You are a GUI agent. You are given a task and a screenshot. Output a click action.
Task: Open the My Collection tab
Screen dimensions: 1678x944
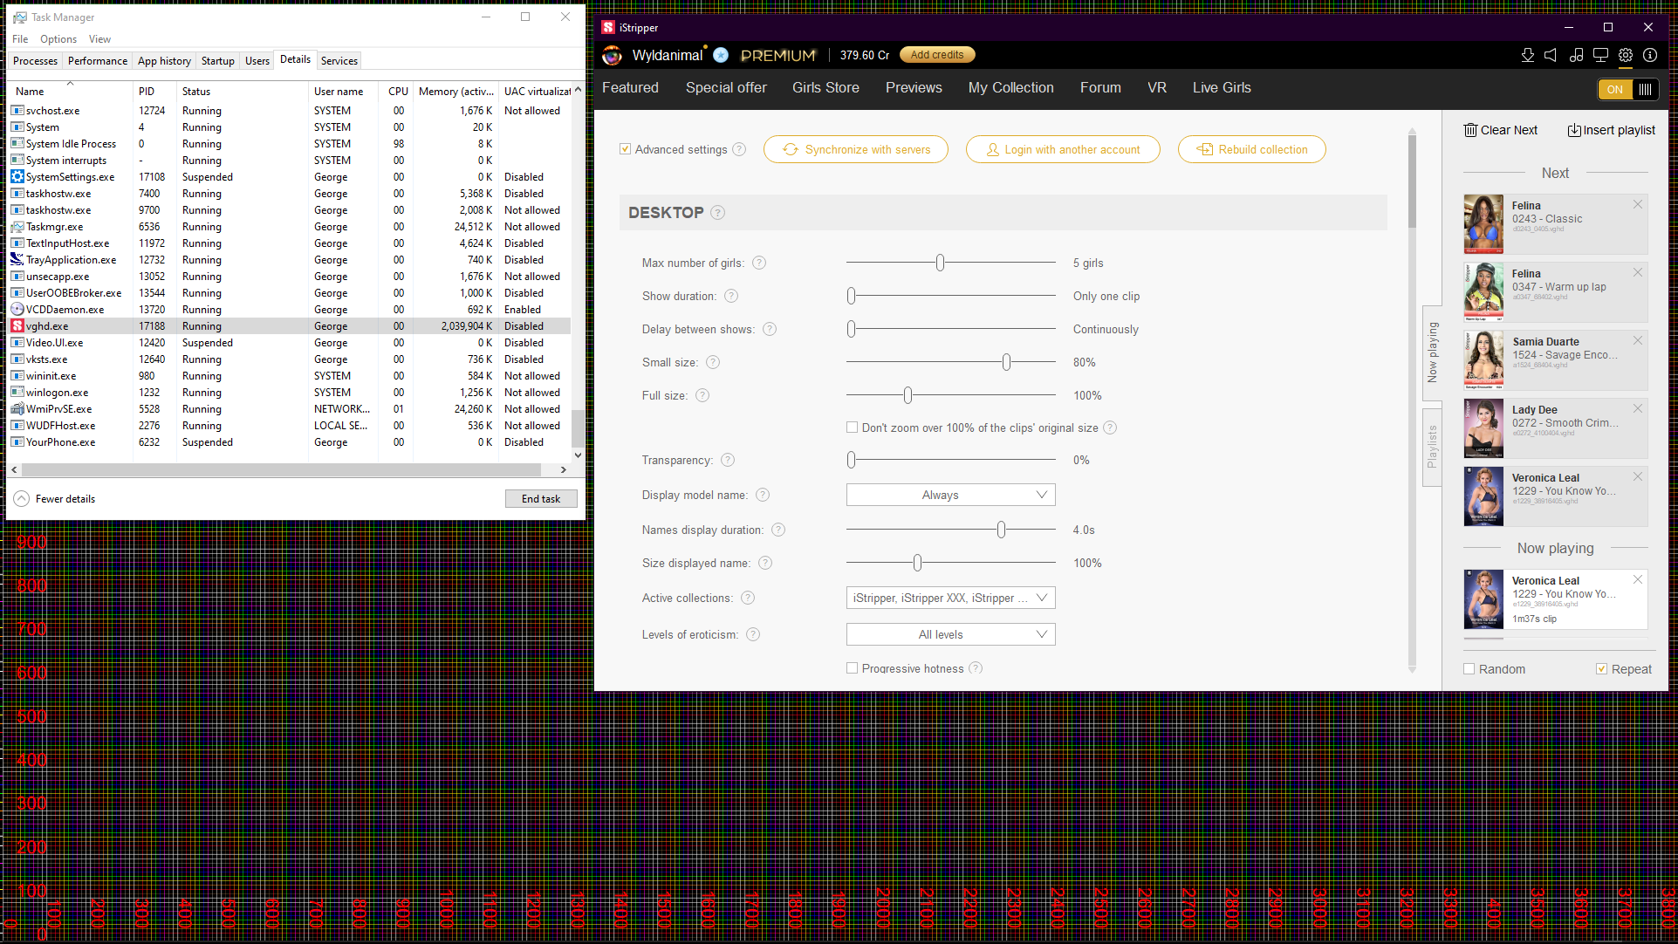click(1010, 87)
